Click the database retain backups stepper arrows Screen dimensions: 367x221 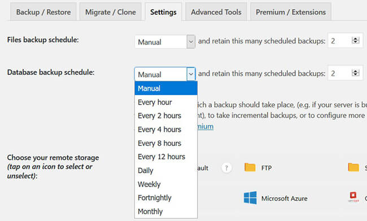coord(355,73)
